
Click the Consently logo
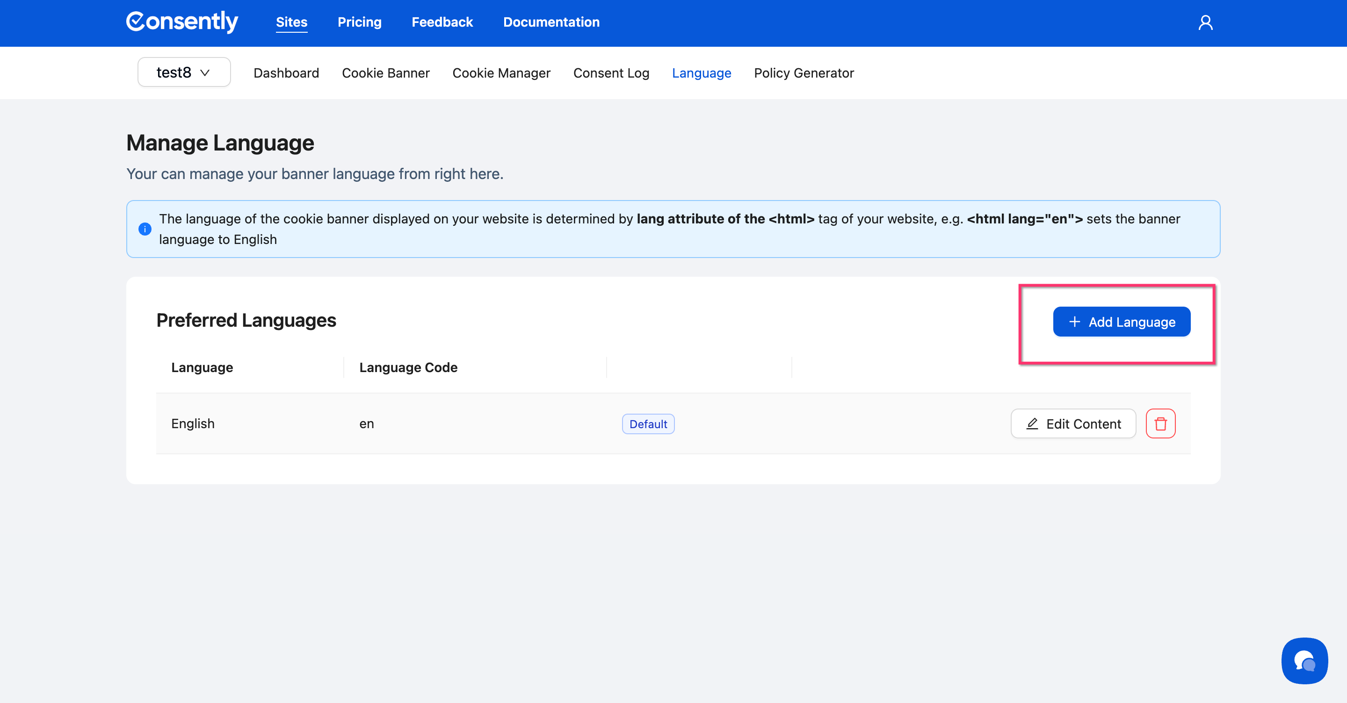182,22
